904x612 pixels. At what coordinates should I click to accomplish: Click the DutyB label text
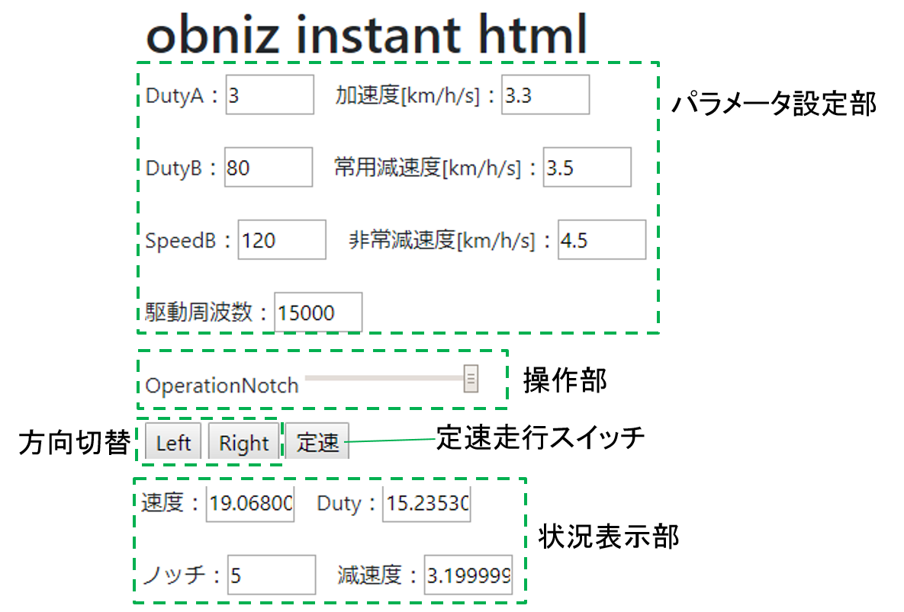[x=174, y=168]
